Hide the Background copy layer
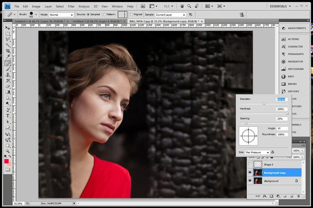 250,173
